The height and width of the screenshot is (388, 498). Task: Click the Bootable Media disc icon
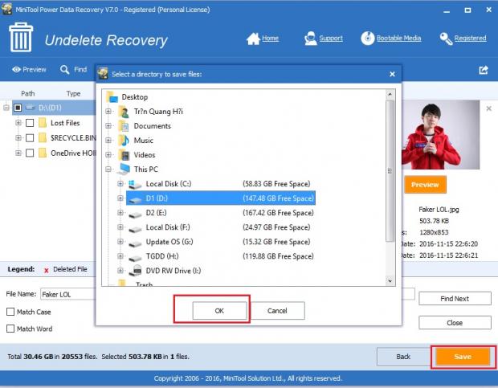[x=368, y=38]
